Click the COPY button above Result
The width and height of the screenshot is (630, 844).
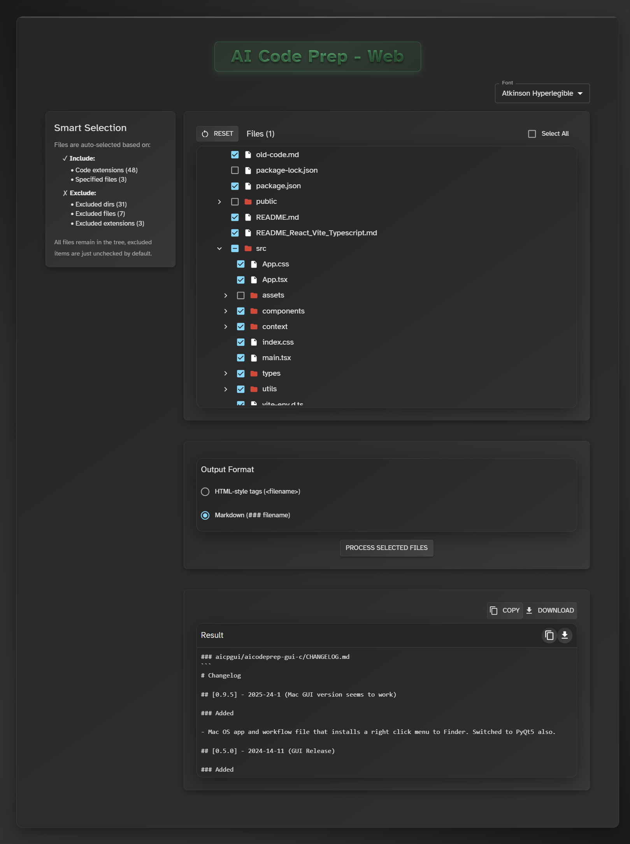[505, 611]
